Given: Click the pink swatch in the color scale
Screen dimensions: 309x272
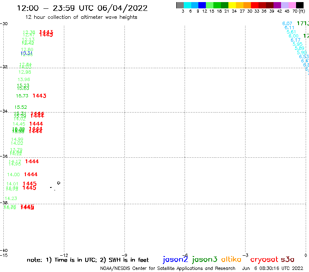Looking at the screenshot, I should pos(292,5).
